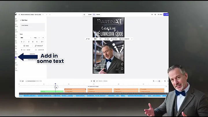Image resolution: width=208 pixels, height=117 pixels.
Task: Select the highlighted orange text clip
Action: (75, 89)
